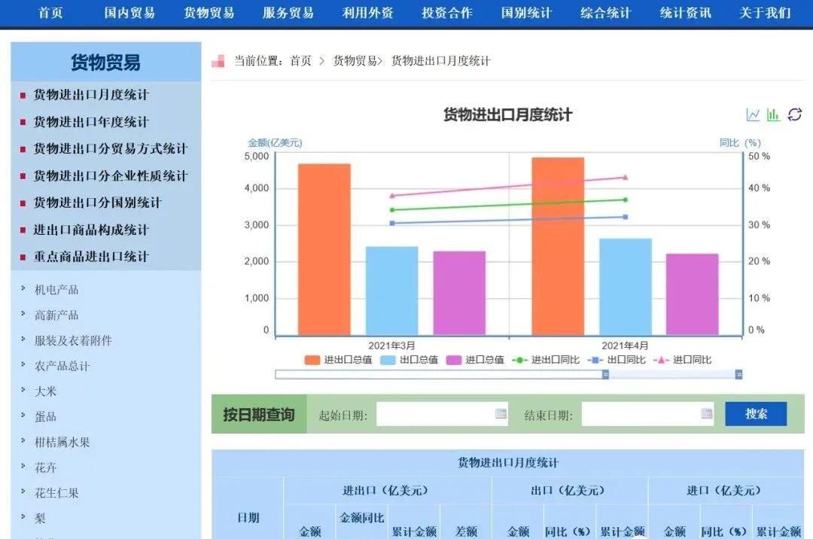Switch the chart to bar view
Image resolution: width=813 pixels, height=539 pixels.
click(x=772, y=114)
